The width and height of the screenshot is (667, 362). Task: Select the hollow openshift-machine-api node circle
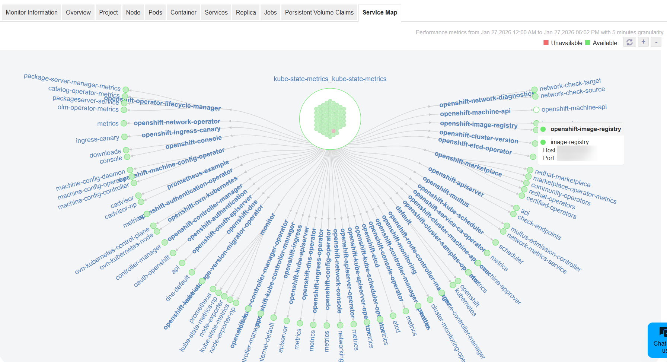536,110
